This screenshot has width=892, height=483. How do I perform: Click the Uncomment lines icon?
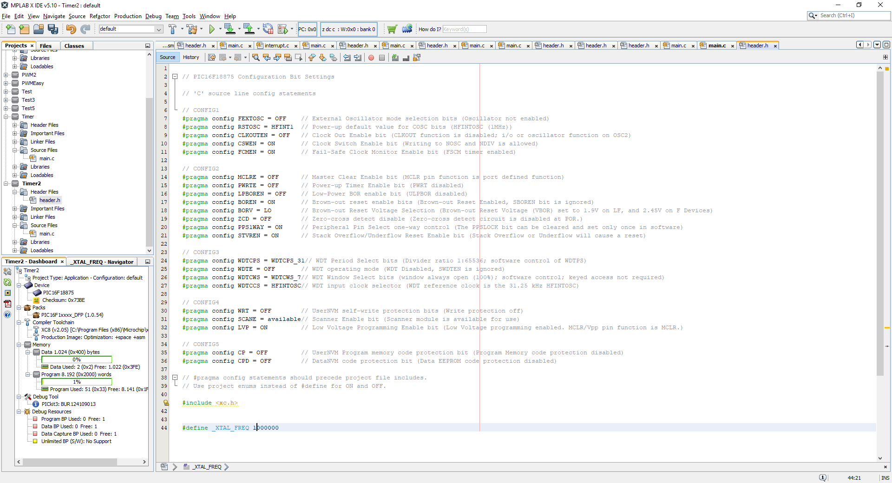click(406, 58)
